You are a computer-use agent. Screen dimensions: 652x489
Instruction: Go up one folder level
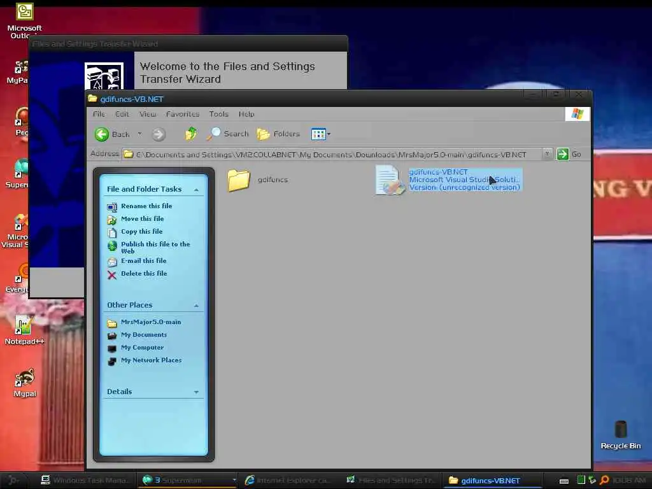191,134
